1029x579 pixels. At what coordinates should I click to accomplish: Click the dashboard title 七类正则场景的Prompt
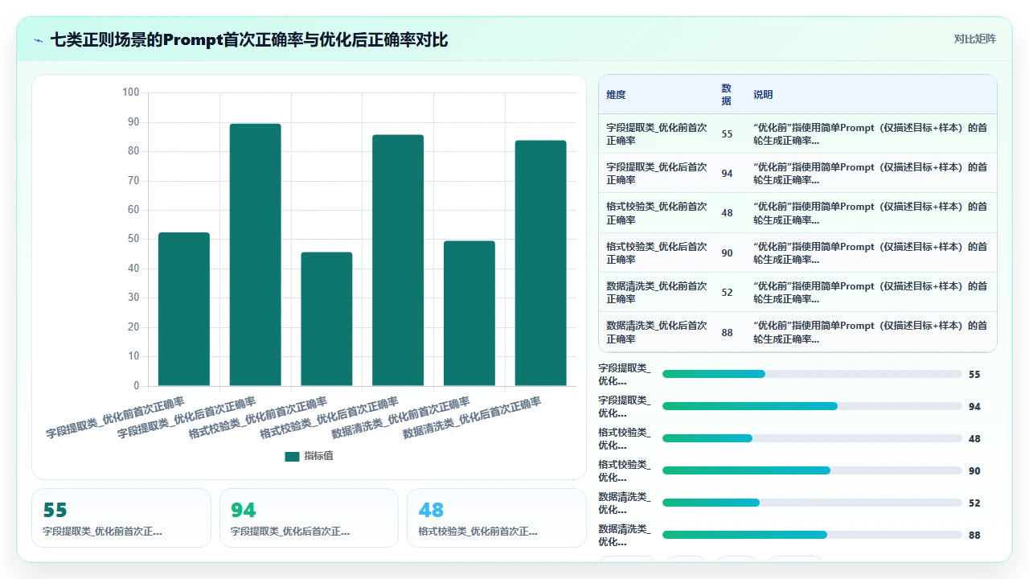point(249,39)
